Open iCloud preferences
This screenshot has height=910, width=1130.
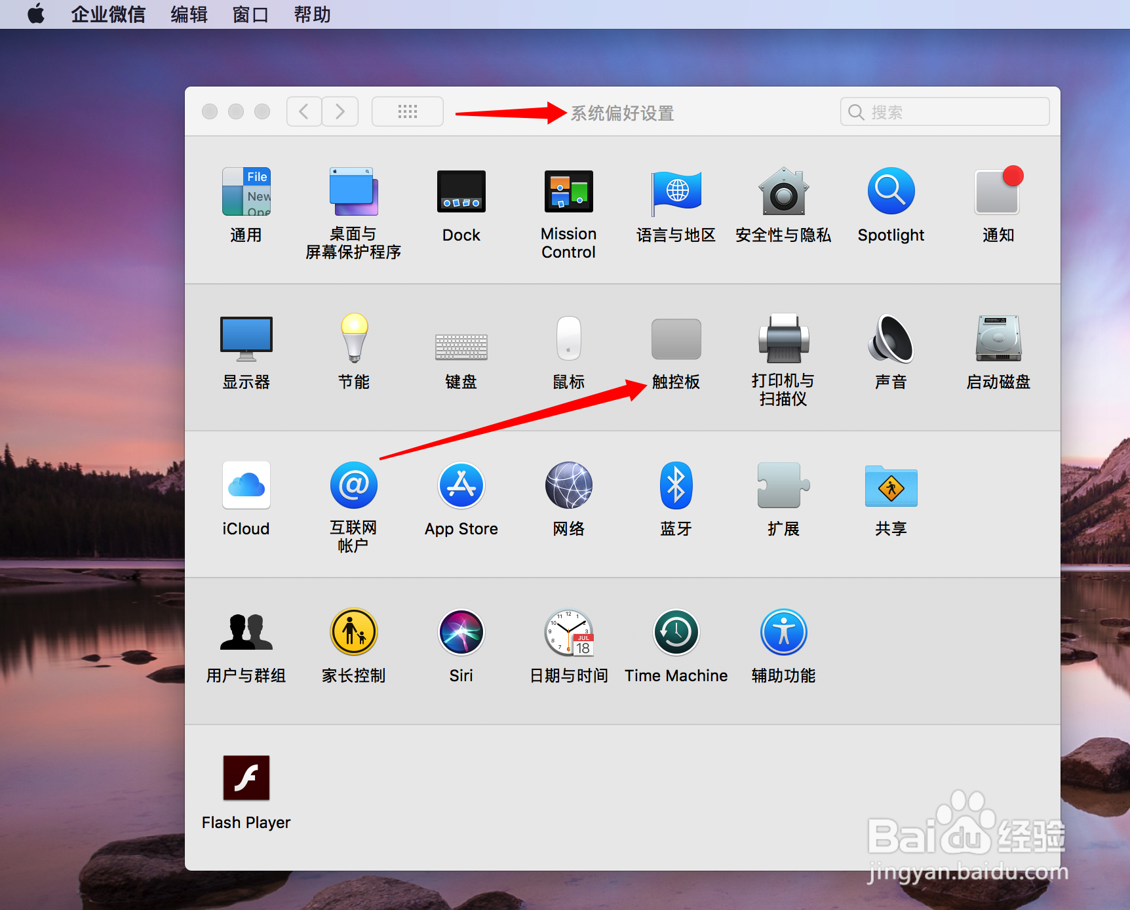click(x=246, y=485)
